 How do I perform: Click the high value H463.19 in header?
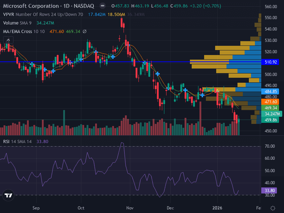tap(140, 6)
